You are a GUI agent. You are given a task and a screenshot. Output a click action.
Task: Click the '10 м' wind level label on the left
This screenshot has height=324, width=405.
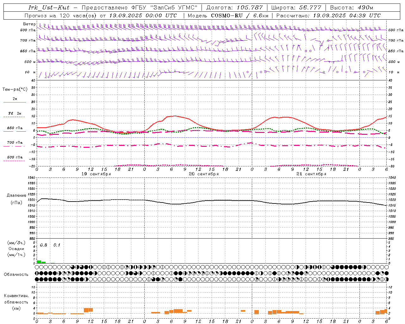pos(30,72)
